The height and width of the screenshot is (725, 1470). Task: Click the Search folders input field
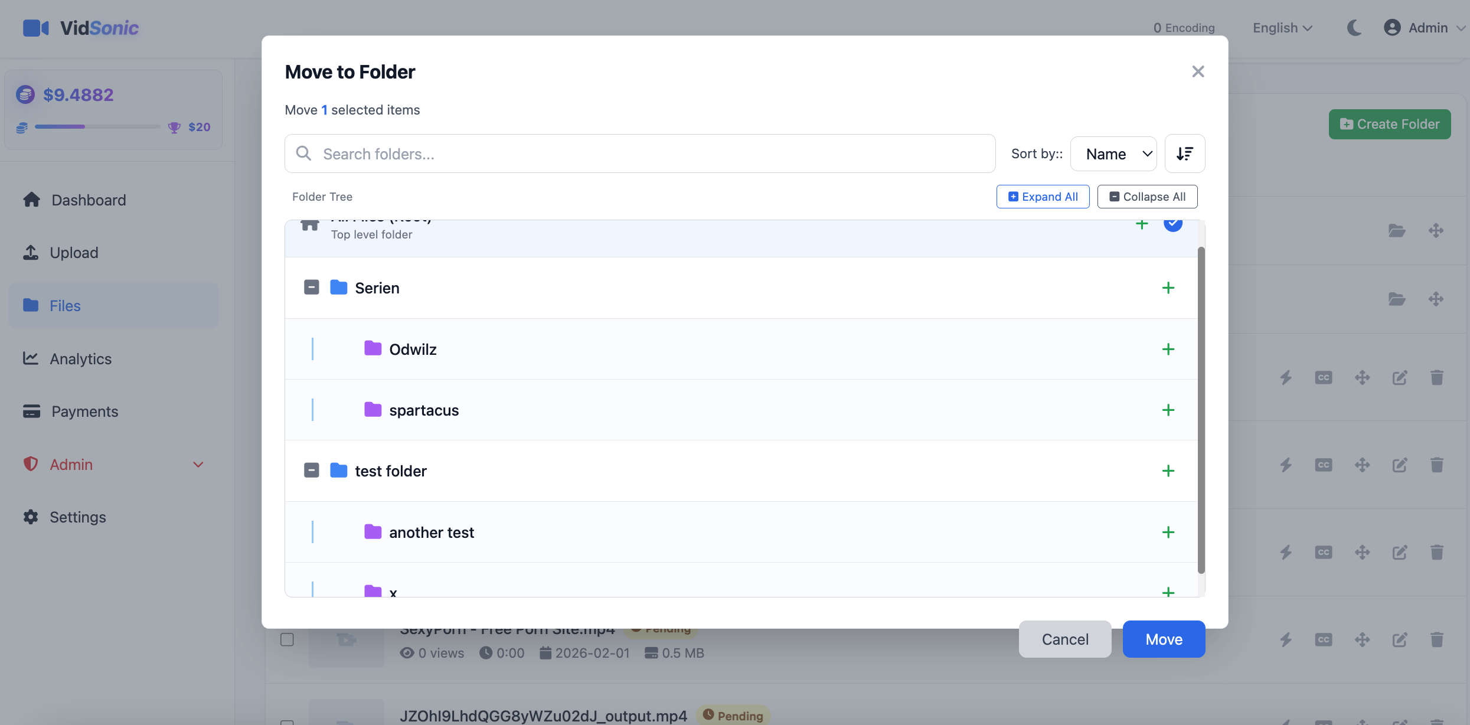pyautogui.click(x=641, y=154)
